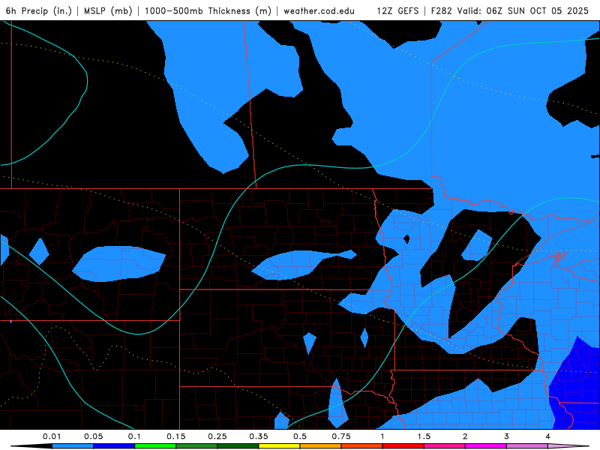Click the magenta 2 to 3 legend swatch

pyautogui.click(x=486, y=446)
